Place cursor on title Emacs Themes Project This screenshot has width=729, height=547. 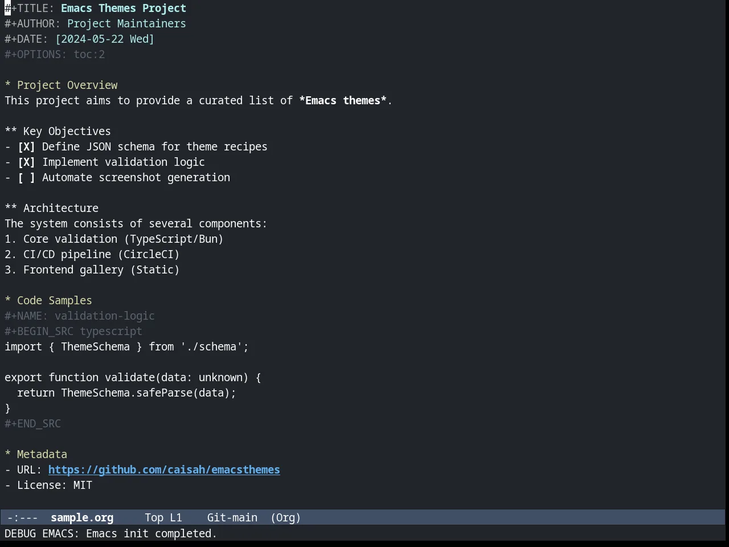point(124,8)
